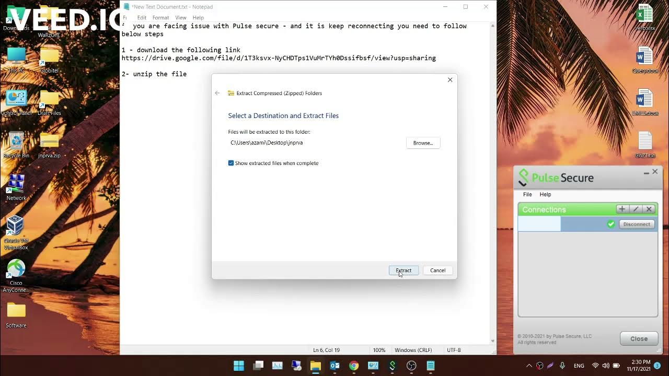Select the Query.docx Word document
The image size is (669, 376).
(x=645, y=60)
